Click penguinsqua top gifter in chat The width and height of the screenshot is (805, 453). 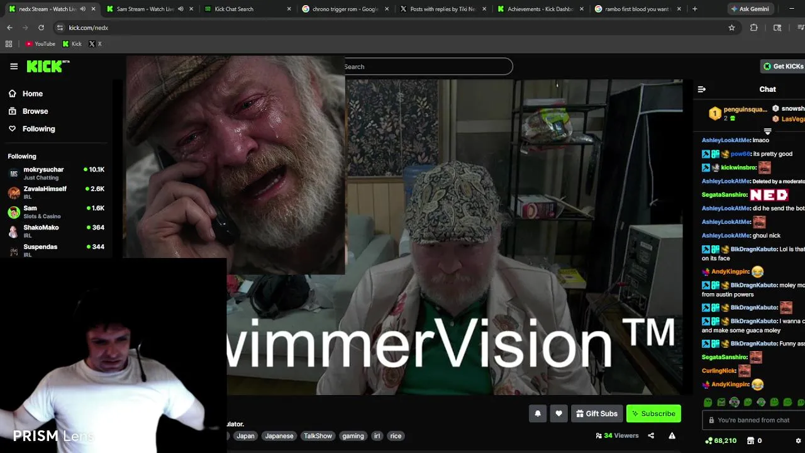click(x=738, y=113)
